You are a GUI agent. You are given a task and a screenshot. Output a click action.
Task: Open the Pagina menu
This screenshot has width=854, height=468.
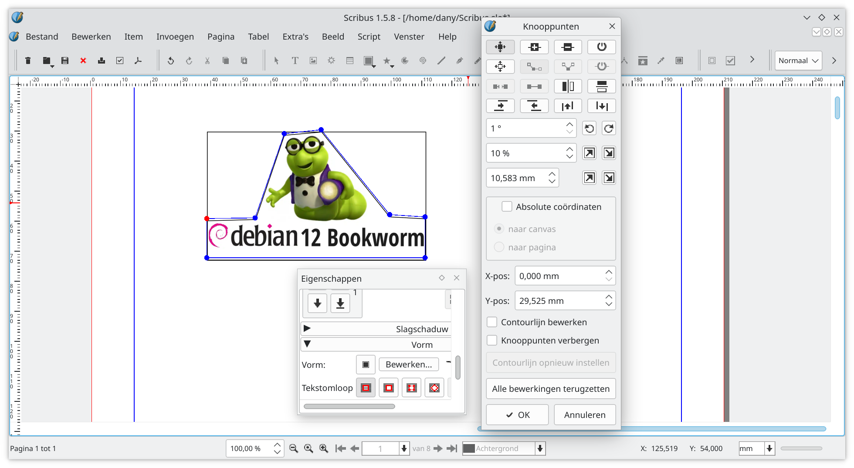click(221, 37)
